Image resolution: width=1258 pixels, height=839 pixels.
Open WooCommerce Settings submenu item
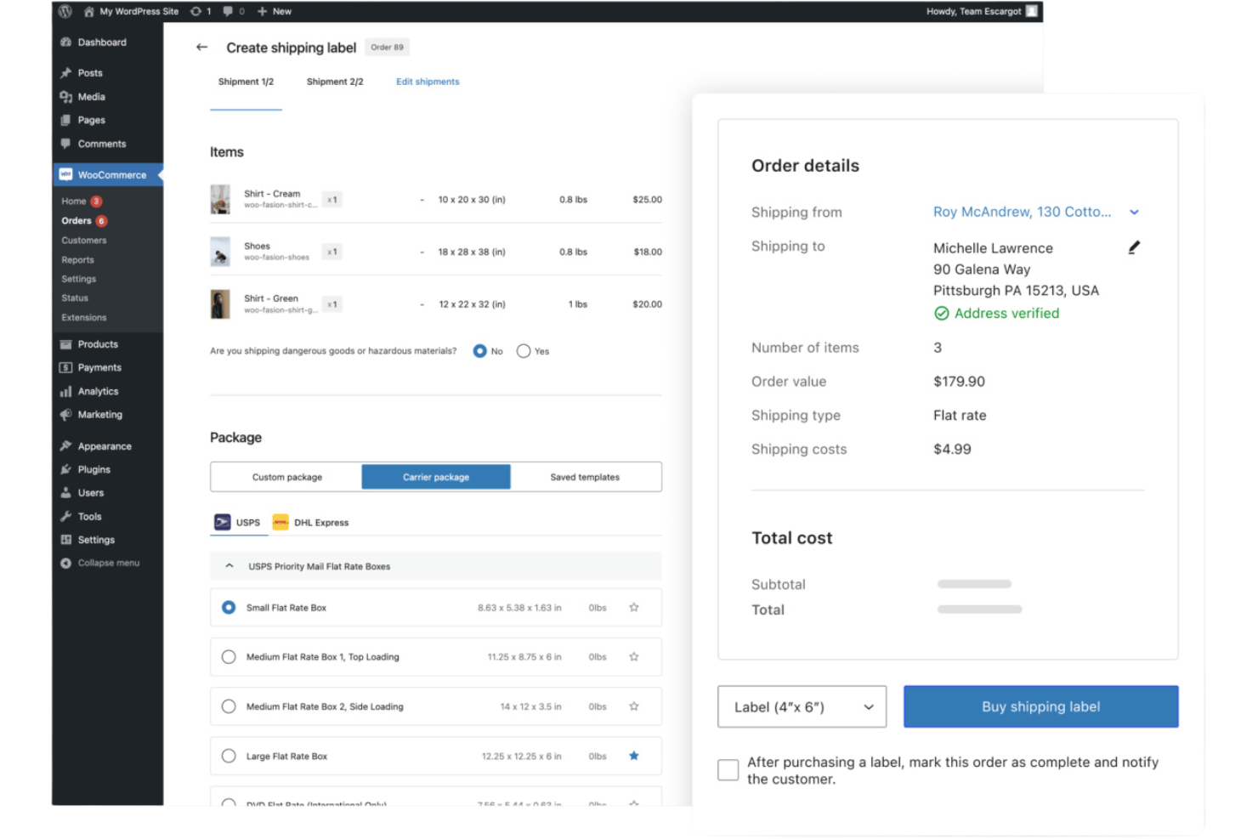79,279
